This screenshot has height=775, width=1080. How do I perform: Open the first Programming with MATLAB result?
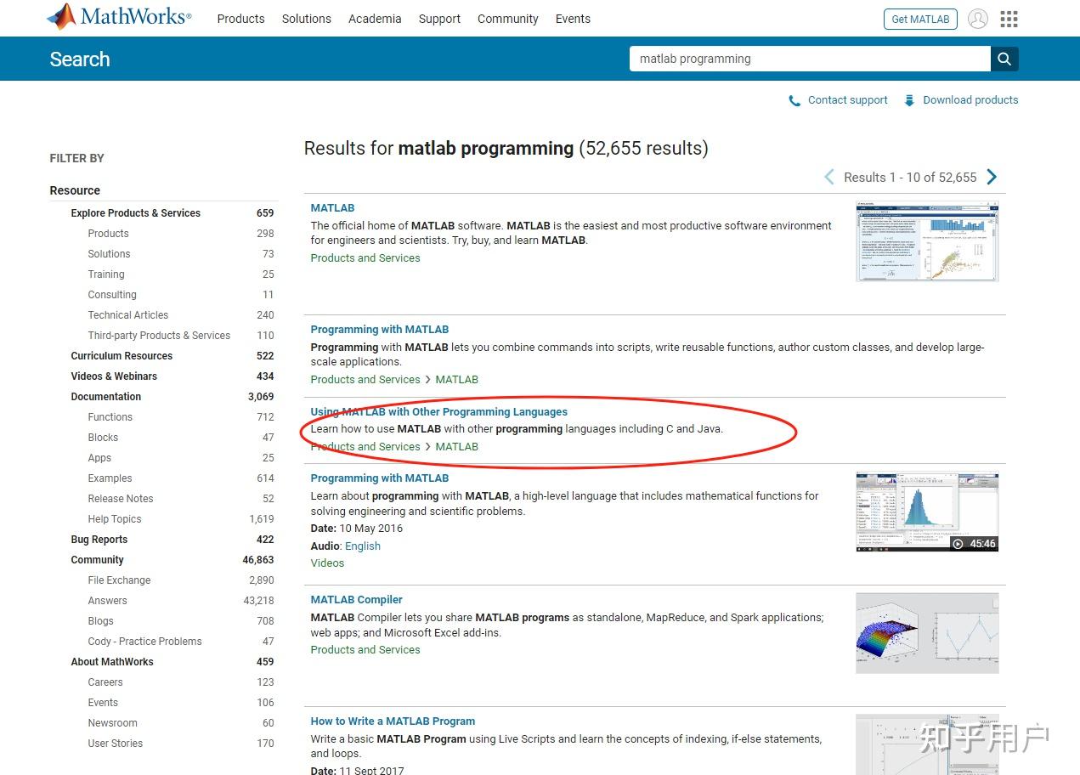(379, 329)
